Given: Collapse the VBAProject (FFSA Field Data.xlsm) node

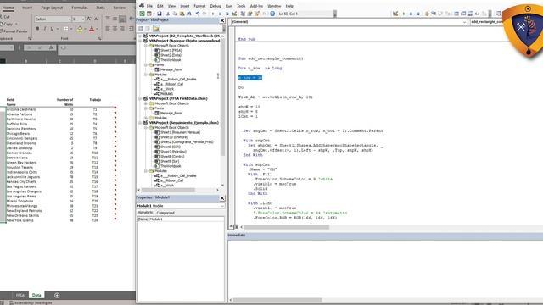Looking at the screenshot, I should click(140, 98).
